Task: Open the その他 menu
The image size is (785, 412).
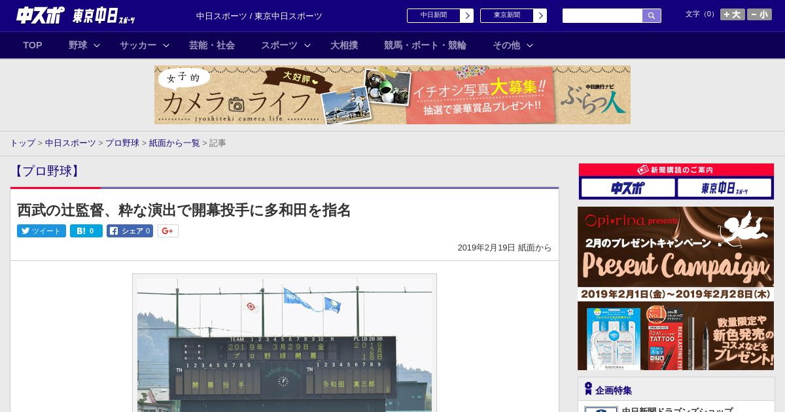Action: pos(506,45)
